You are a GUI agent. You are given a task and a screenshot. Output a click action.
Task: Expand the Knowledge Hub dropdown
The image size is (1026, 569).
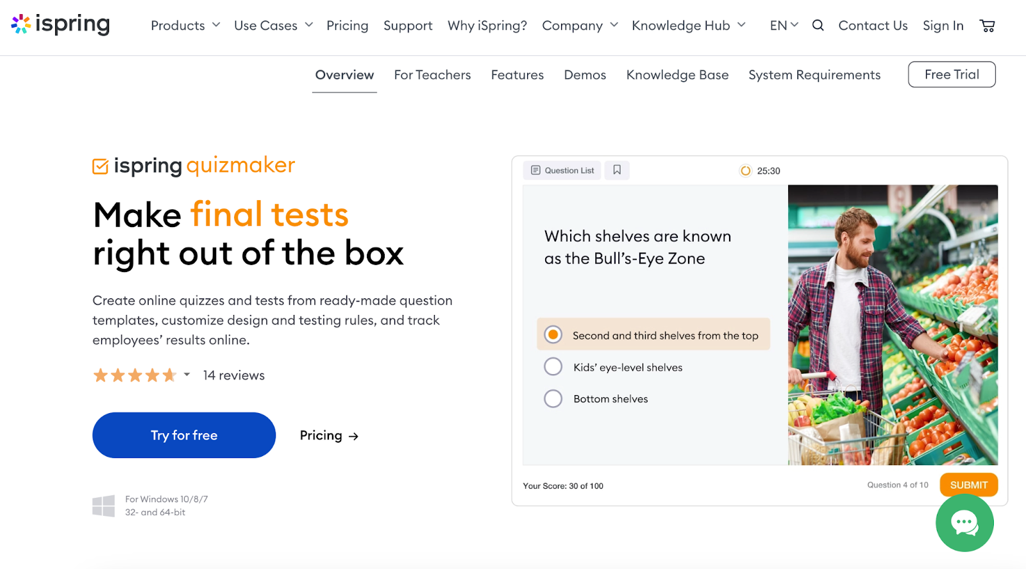click(x=689, y=26)
